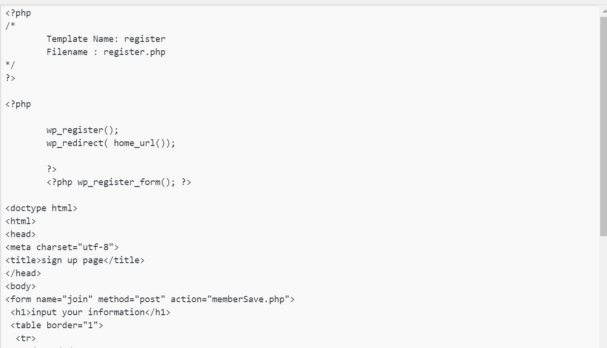The image size is (607, 348).
Task: Click the meta charset="utf-8" line
Action: (x=62, y=247)
